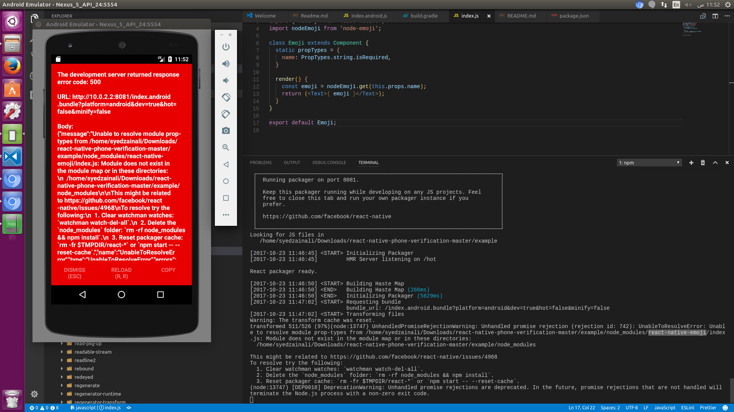This screenshot has height=412, width=734.
Task: Open keyboard language En indicator
Action: [x=676, y=5]
